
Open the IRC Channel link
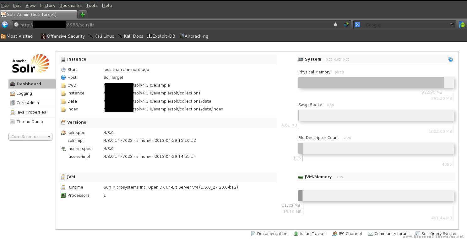point(347,234)
